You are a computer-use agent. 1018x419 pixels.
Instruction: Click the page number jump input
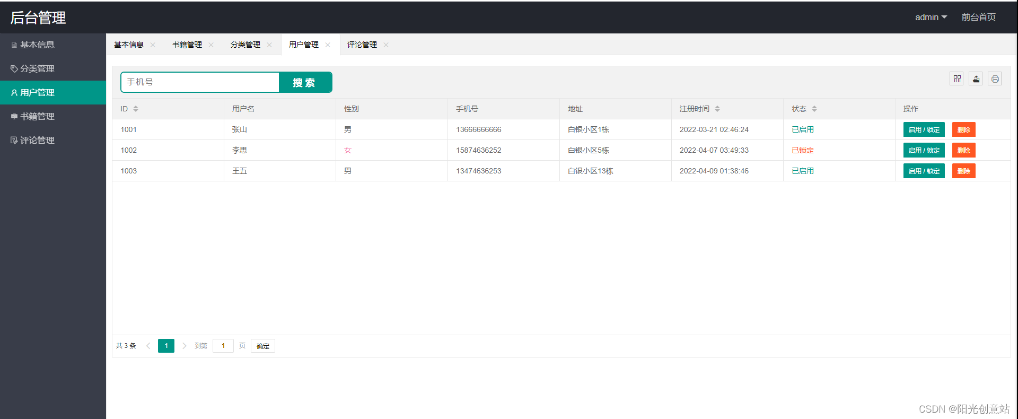(223, 346)
